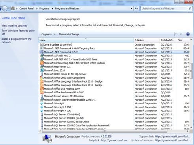Click the vertical scrollbar thumb

191,71
